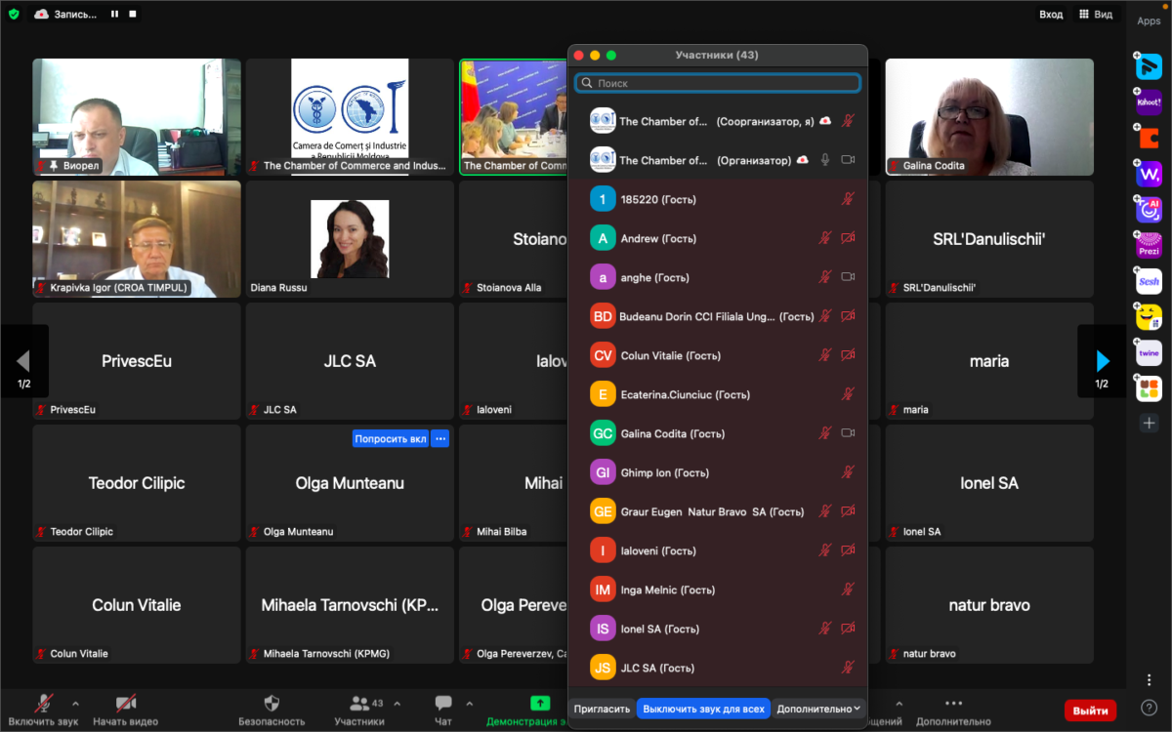
Task: Select Galina Codita video thumbnail
Action: (x=989, y=117)
